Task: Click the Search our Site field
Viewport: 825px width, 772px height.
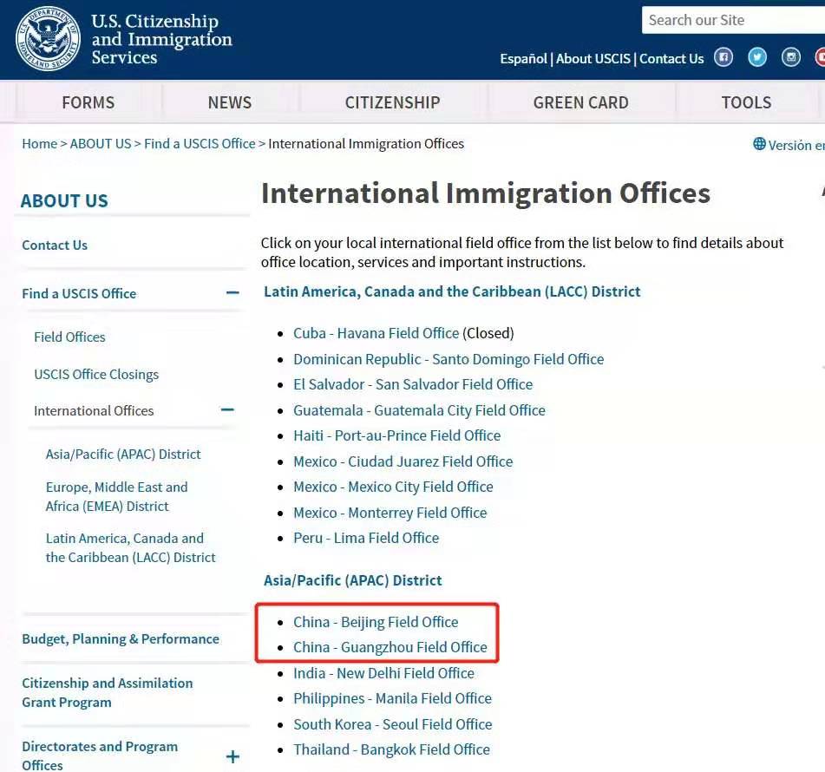Action: pyautogui.click(x=729, y=20)
